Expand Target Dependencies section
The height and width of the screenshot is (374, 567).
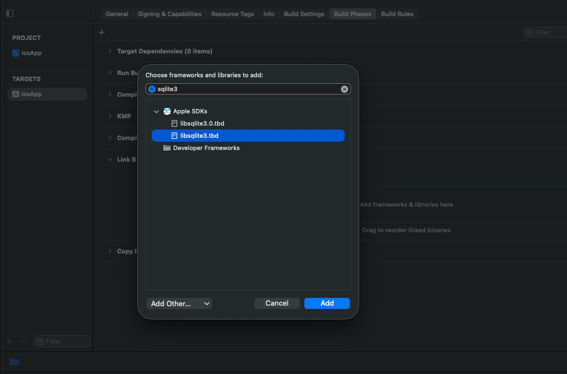110,51
